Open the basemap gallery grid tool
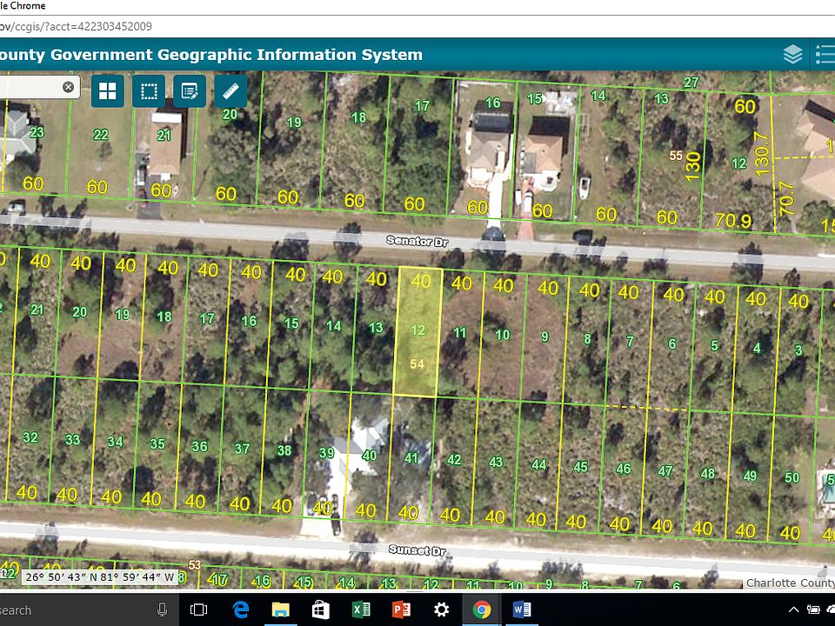 click(108, 91)
